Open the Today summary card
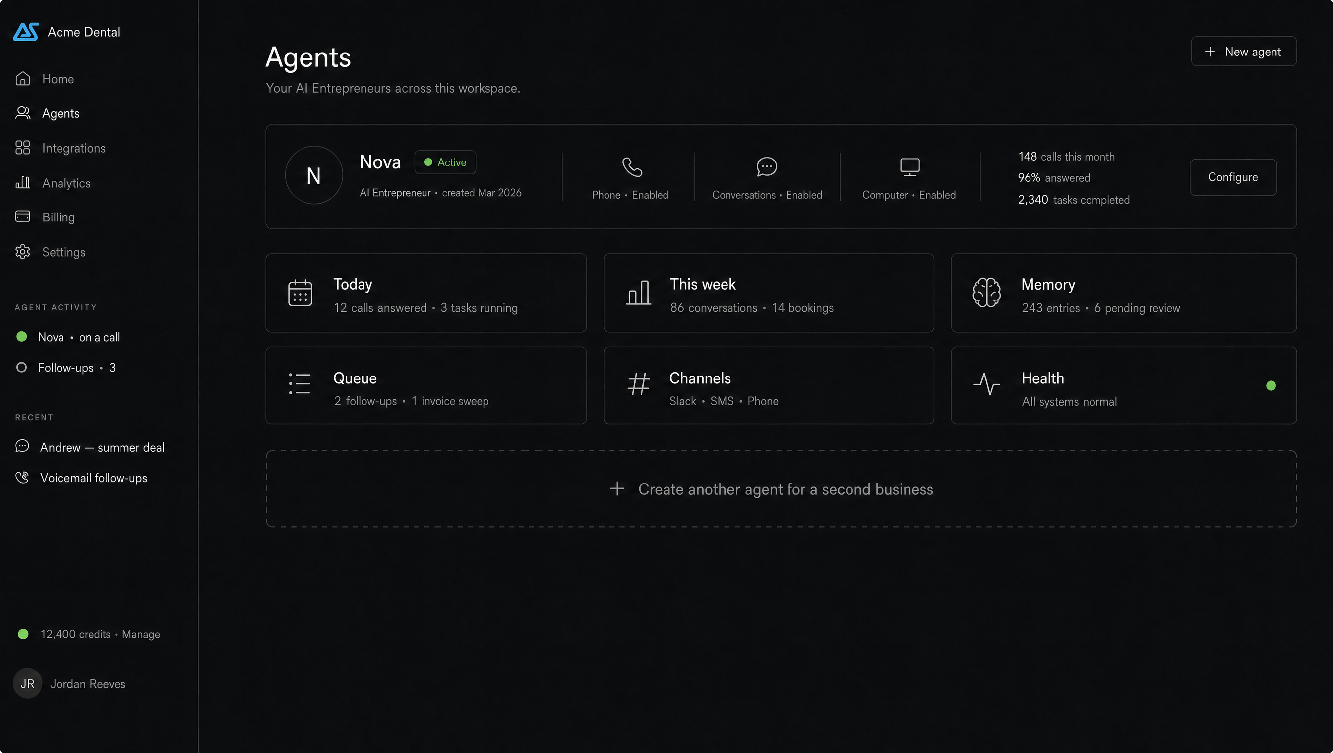This screenshot has width=1333, height=753. [x=426, y=293]
